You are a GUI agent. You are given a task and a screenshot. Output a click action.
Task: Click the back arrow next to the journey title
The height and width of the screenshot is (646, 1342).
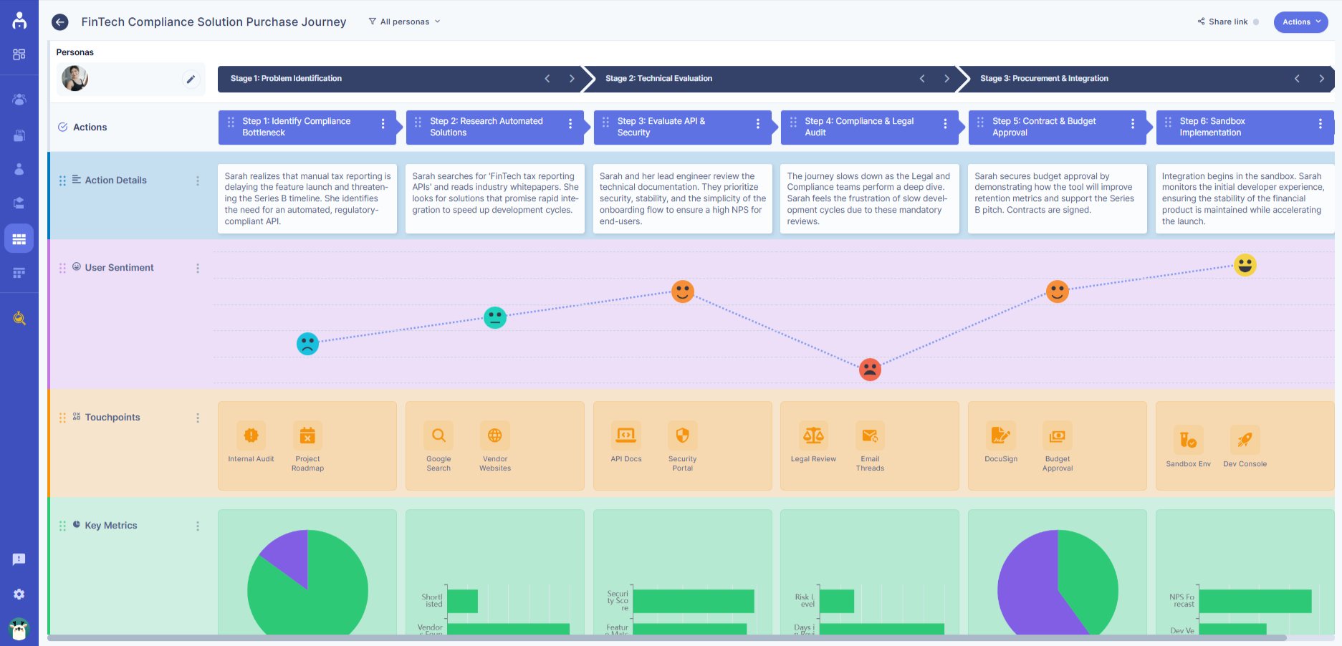click(60, 22)
